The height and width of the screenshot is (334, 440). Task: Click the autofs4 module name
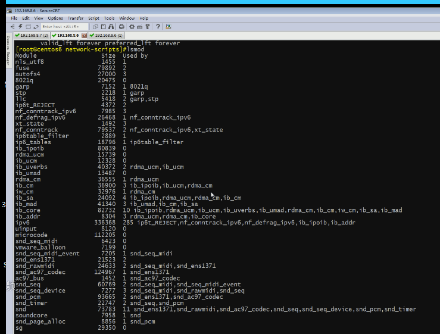tap(27, 74)
